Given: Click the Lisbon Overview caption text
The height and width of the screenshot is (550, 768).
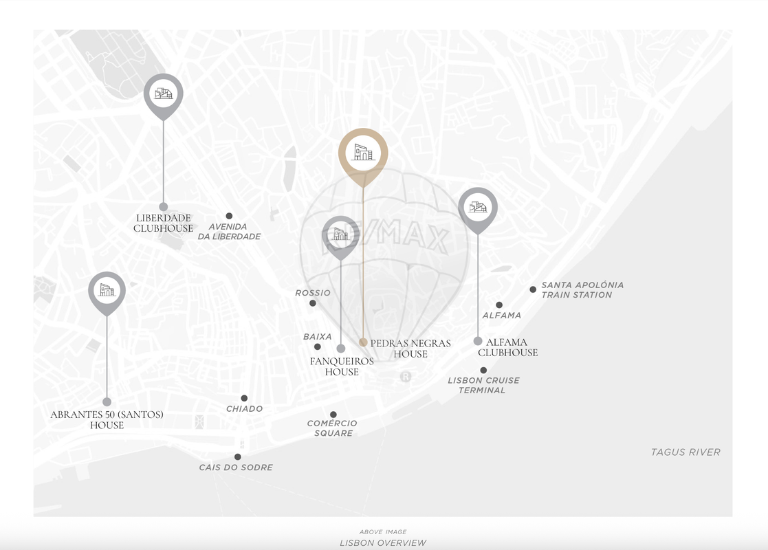Looking at the screenshot, I should (383, 542).
